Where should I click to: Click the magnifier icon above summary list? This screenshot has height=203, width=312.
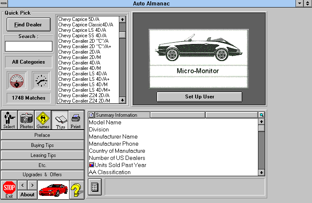(x=261, y=115)
